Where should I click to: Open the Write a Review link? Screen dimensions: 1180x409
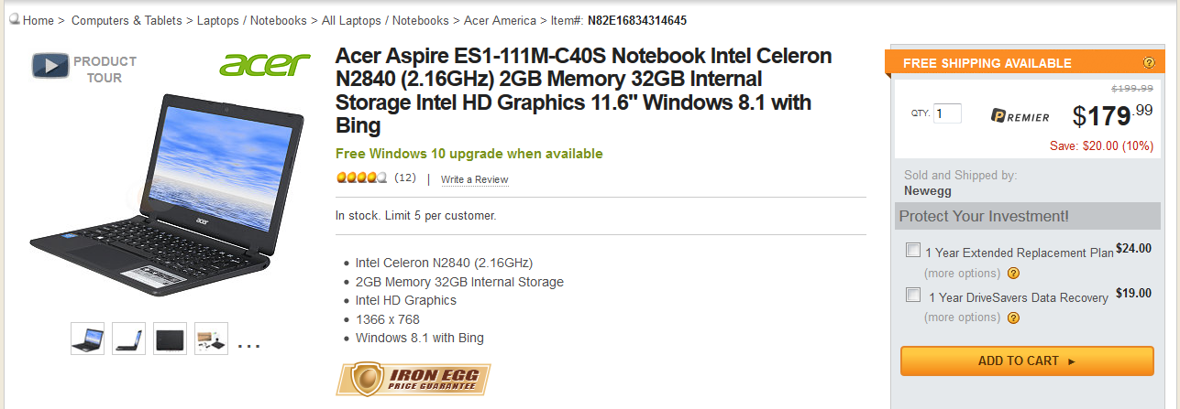pyautogui.click(x=474, y=179)
